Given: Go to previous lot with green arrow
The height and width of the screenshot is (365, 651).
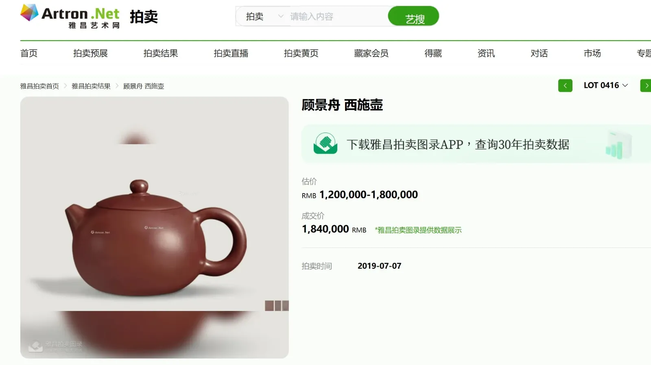Looking at the screenshot, I should point(565,86).
